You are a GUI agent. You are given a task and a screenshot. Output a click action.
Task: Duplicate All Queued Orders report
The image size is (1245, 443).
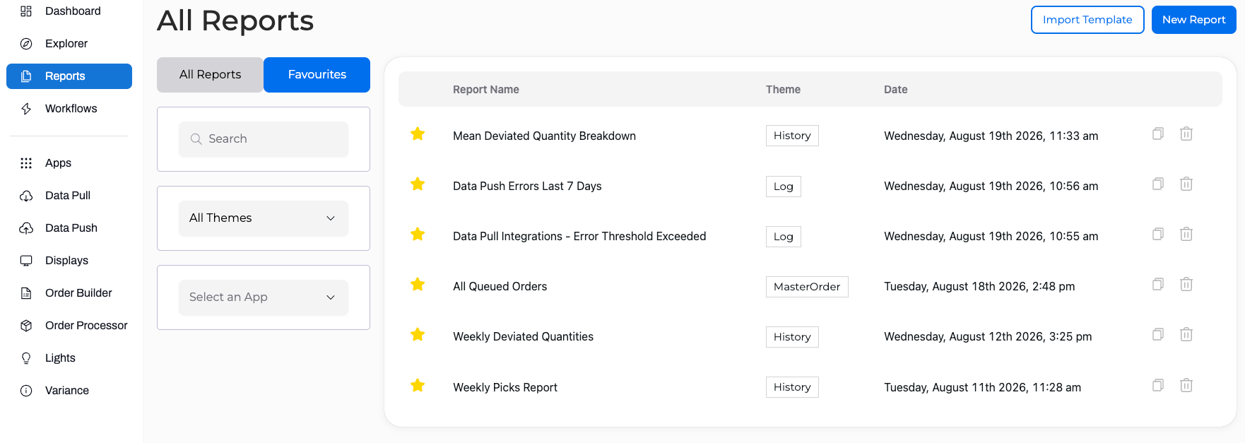coord(1158,284)
